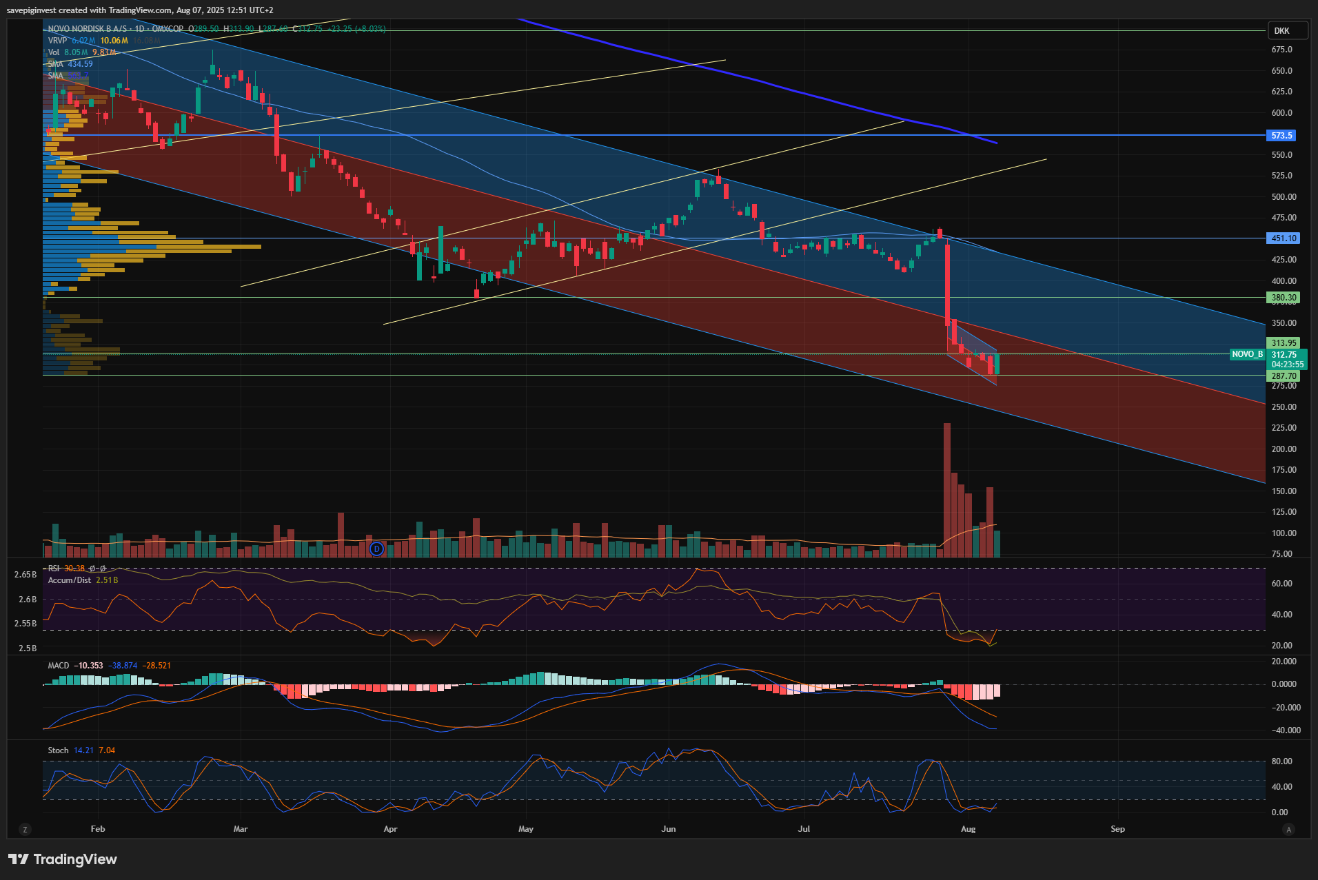Open the NOVO NORDISK B A/S symbol title
Screen dimensions: 1318x880
(x=88, y=29)
